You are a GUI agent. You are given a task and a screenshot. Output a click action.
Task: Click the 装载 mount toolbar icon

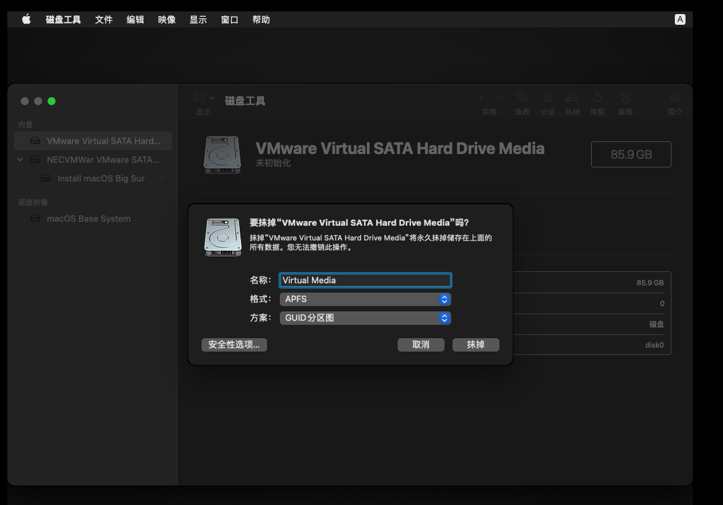(625, 97)
